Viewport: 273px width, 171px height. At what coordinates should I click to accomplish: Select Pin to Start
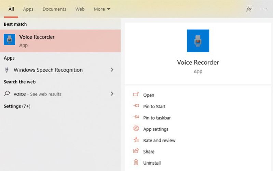coord(154,106)
